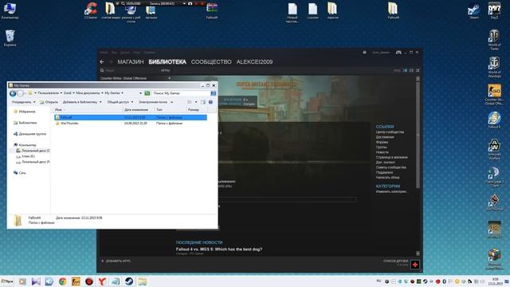Expand Мои документы breadcrumb dropdown arrow

point(102,93)
